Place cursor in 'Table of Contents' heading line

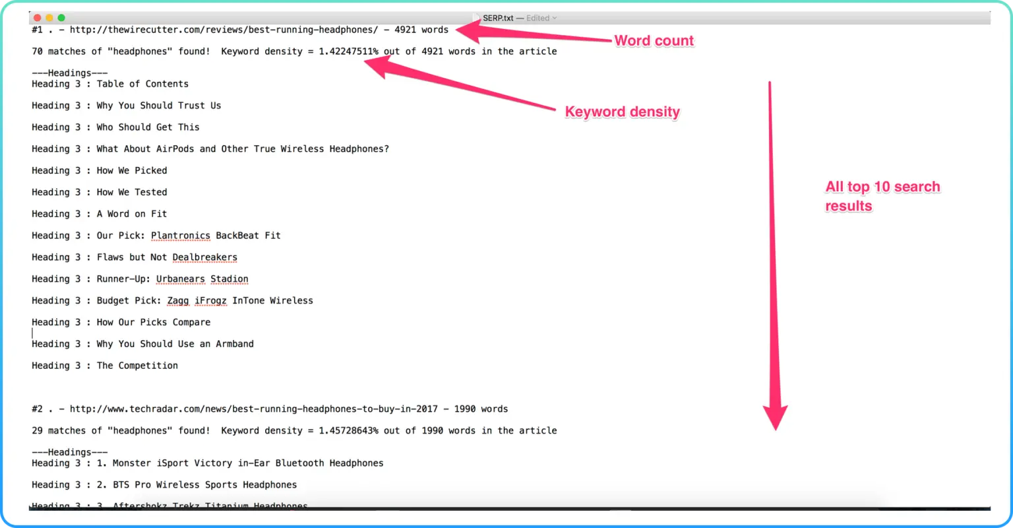pos(142,84)
